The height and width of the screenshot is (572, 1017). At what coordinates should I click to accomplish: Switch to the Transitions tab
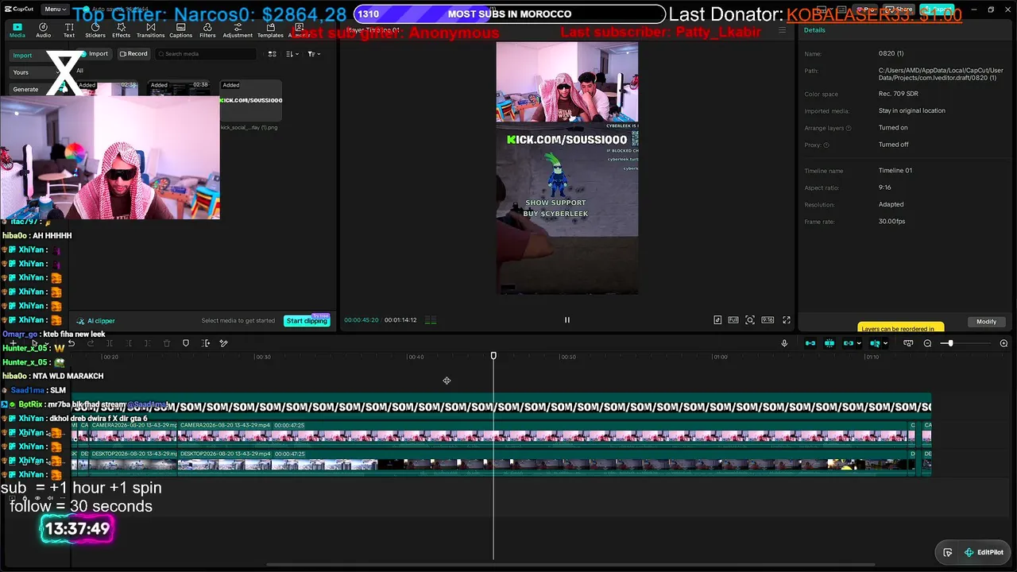150,30
